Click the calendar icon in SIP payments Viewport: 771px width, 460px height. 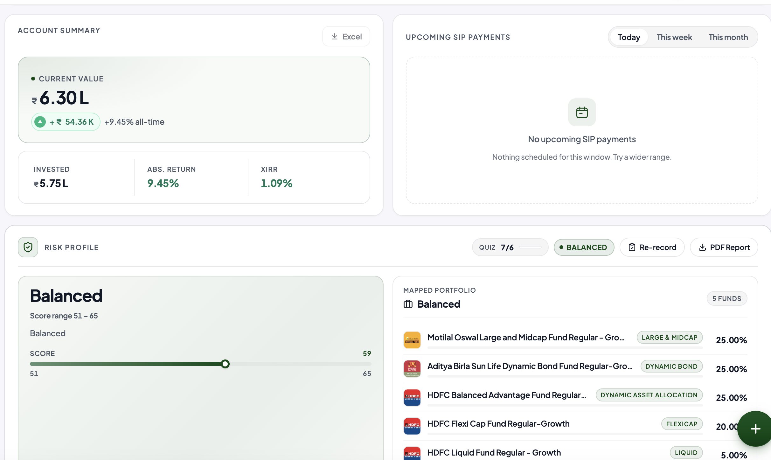(582, 112)
